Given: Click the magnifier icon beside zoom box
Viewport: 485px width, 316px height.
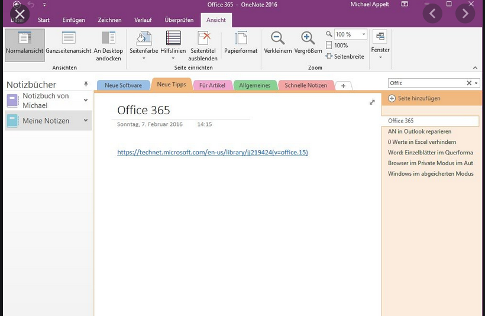Looking at the screenshot, I should 329,34.
